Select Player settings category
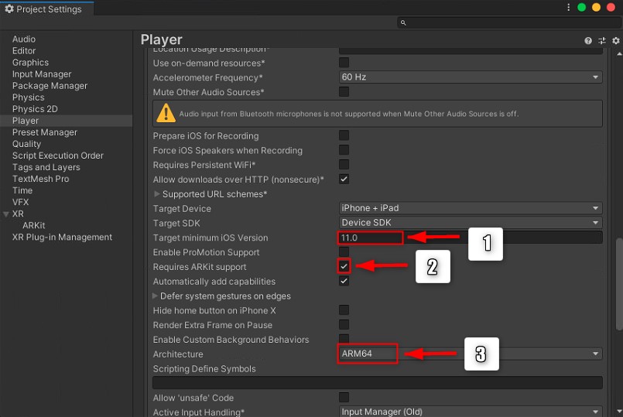 tap(66, 121)
